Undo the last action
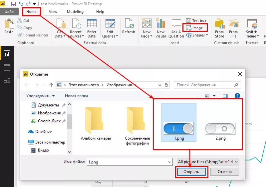Image resolution: width=266 pixels, height=187 pixels. tap(21, 4)
